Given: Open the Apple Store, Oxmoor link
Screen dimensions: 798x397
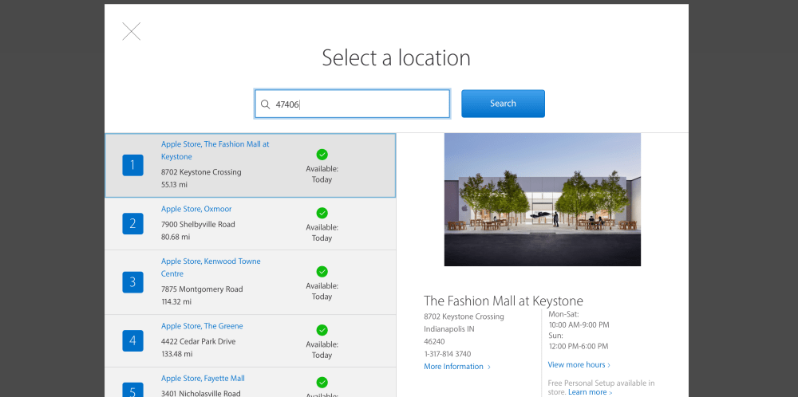Looking at the screenshot, I should click(x=196, y=209).
